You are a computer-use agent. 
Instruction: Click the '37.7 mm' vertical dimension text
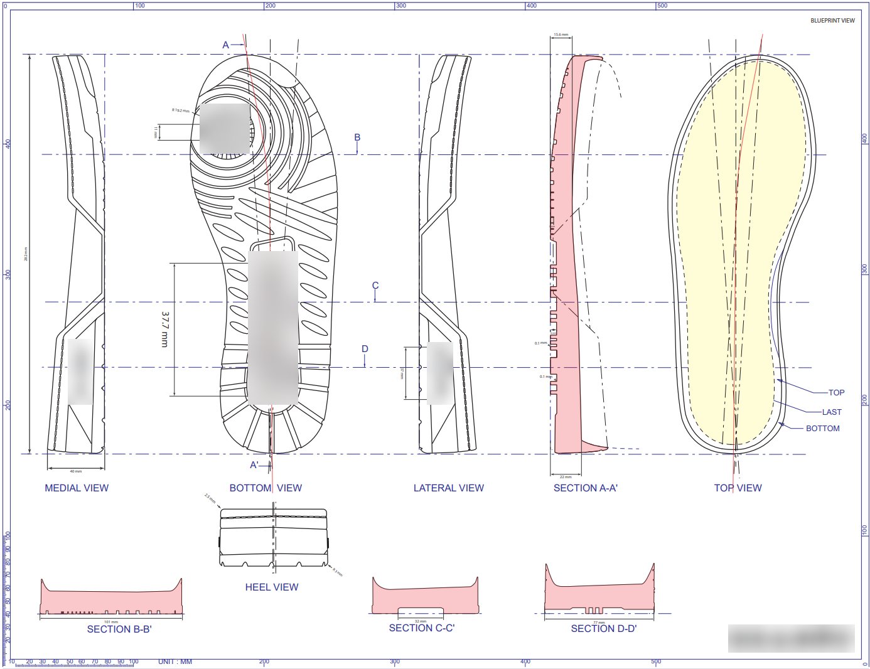(x=165, y=329)
